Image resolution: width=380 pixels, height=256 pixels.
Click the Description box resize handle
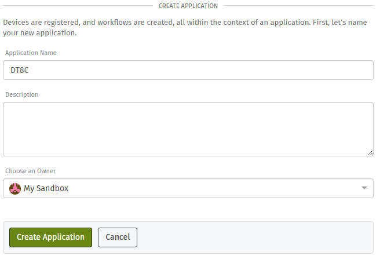point(370,153)
